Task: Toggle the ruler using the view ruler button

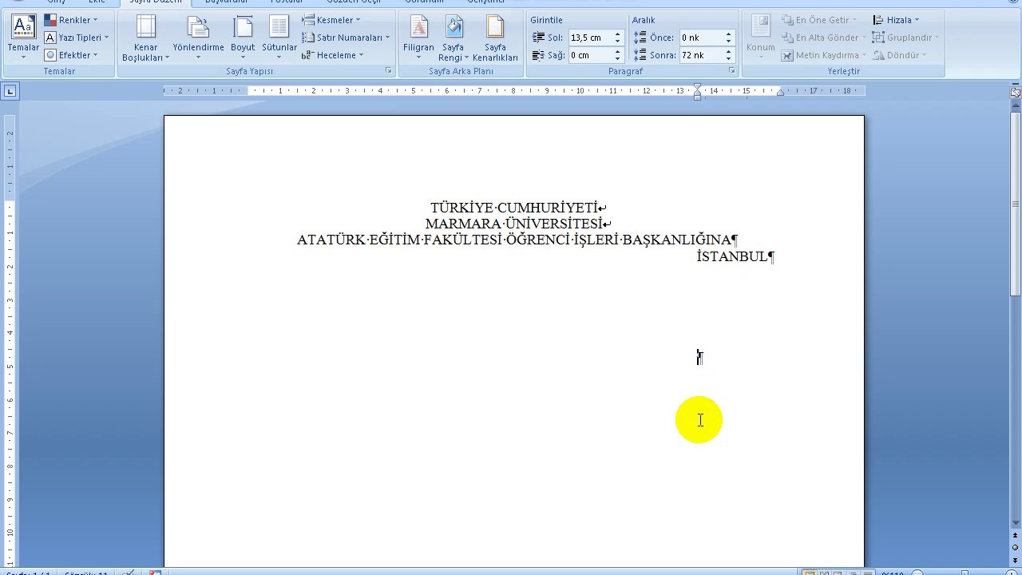Action: coord(1015,92)
